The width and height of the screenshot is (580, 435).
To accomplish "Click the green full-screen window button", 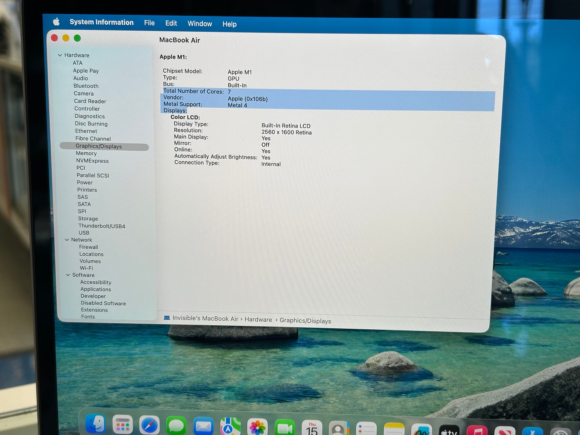I will 77,38.
